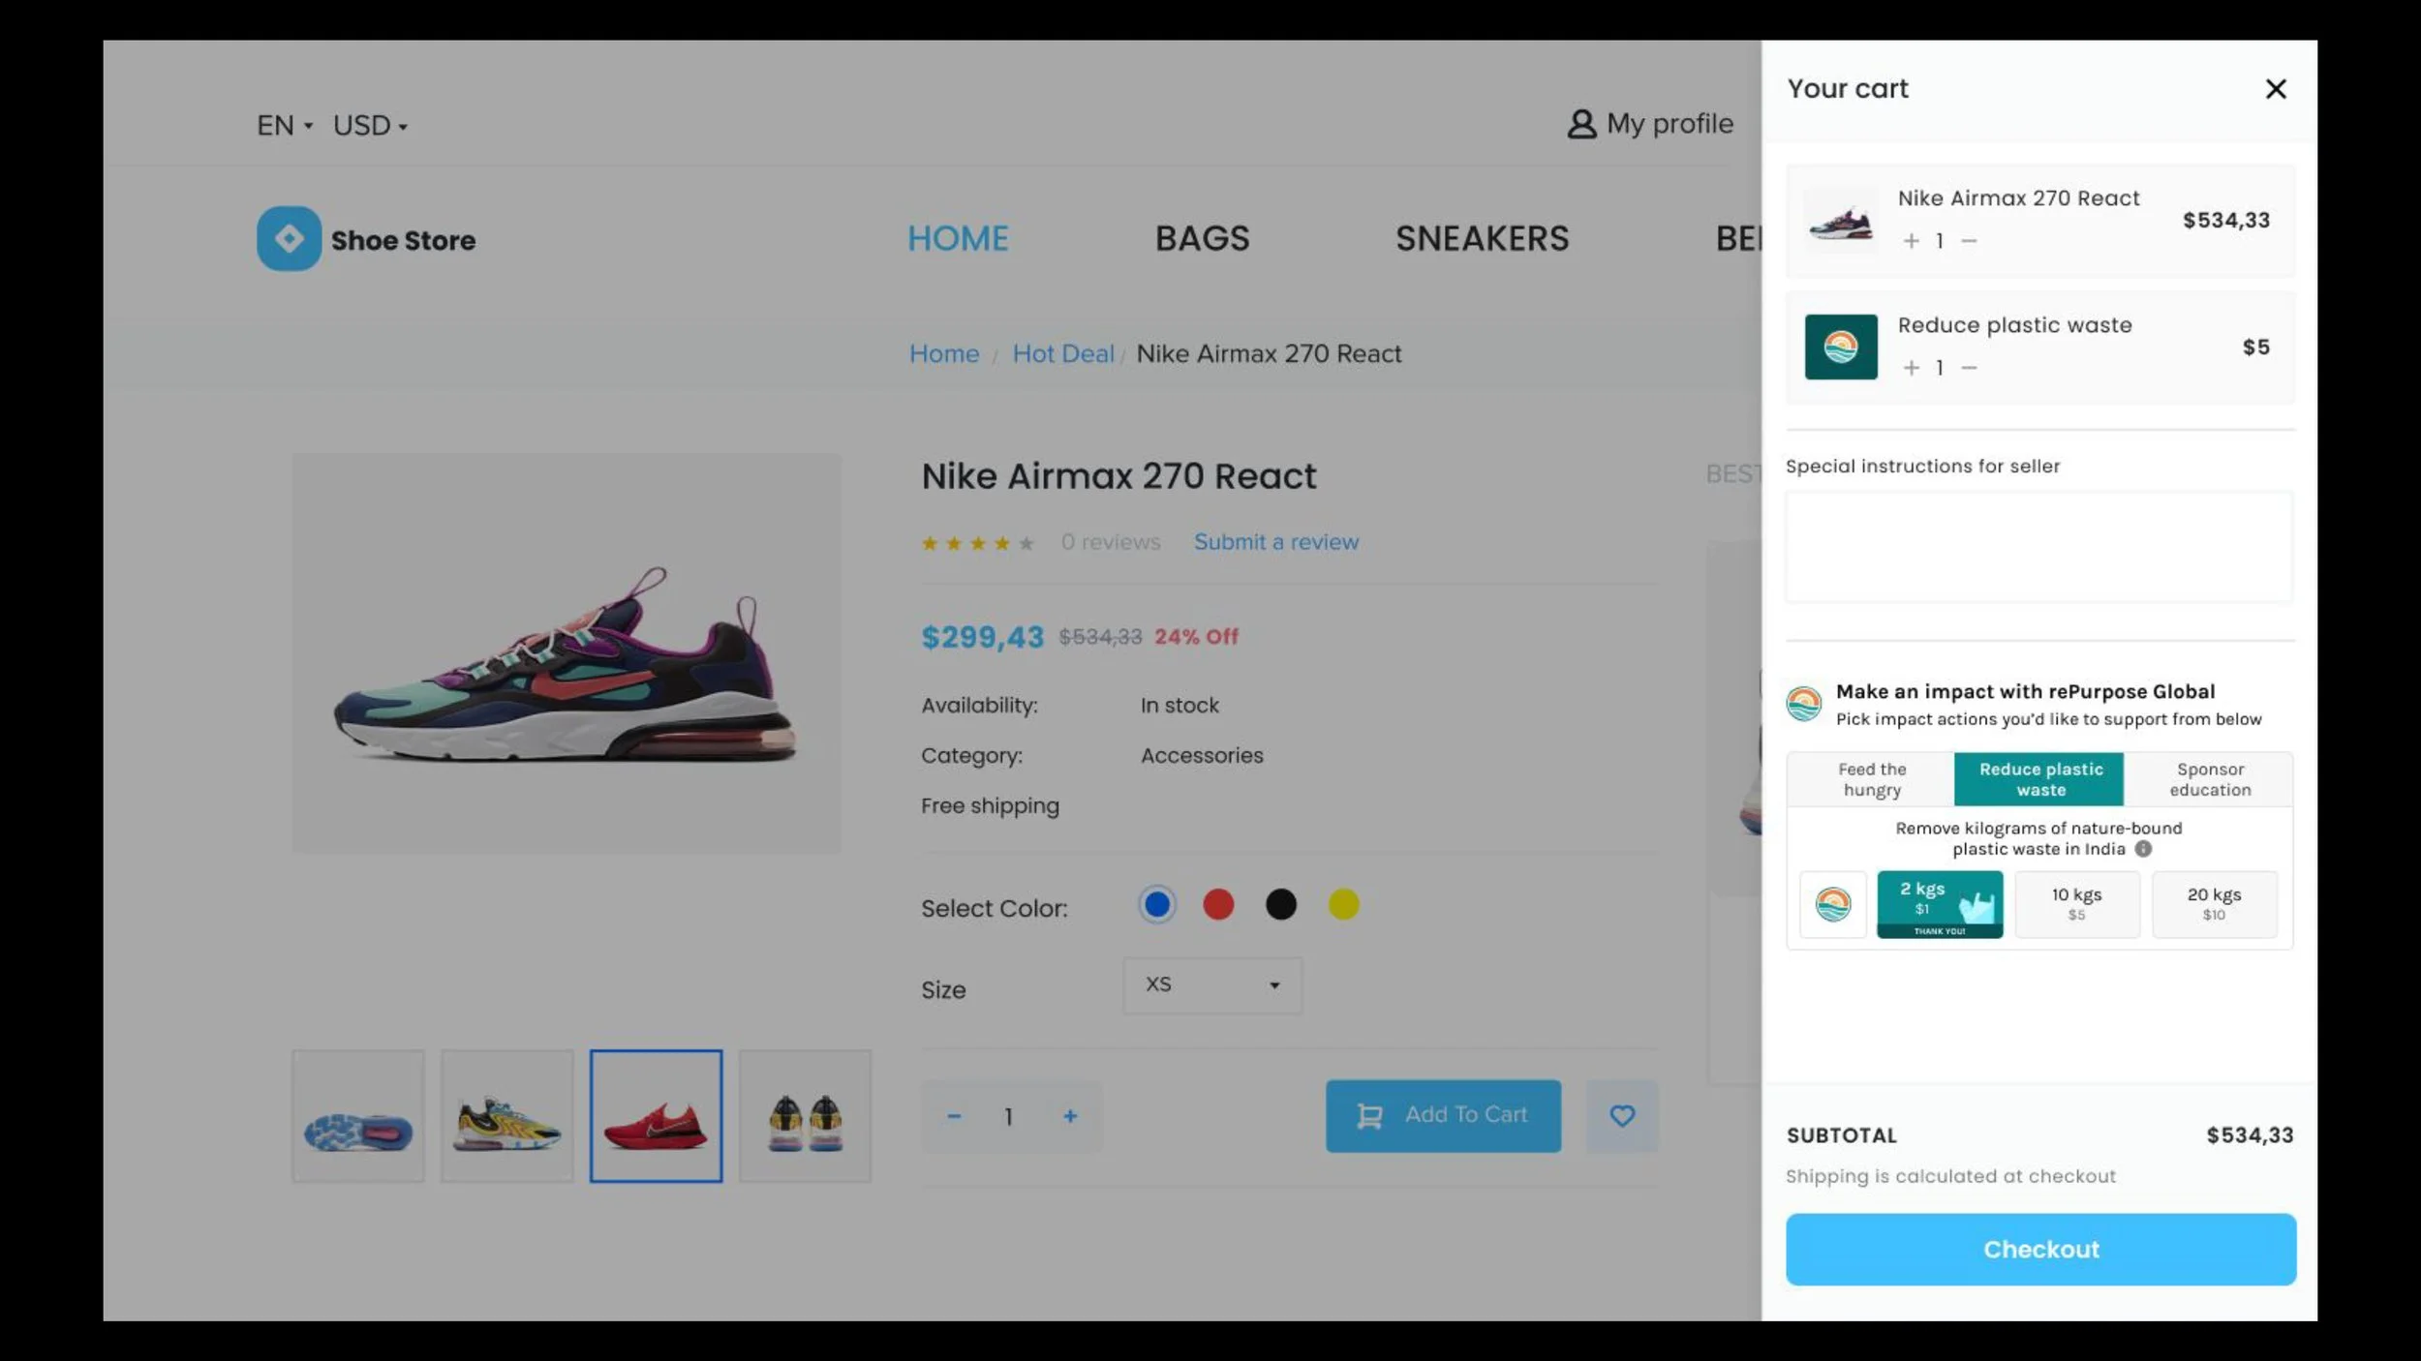
Task: Increase Nike Airmax 270 React cart quantity
Action: pos(1911,241)
